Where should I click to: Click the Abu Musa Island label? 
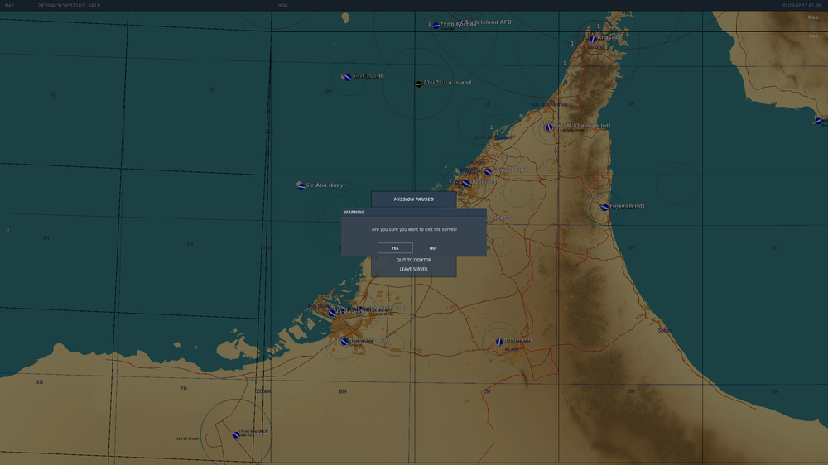(x=447, y=83)
